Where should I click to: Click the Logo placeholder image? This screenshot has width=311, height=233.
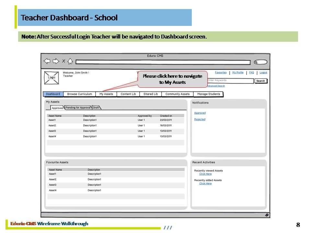point(52,78)
